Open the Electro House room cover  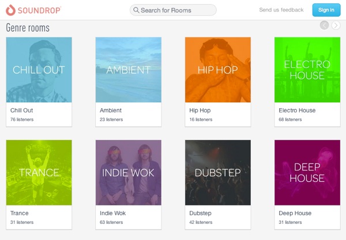pyautogui.click(x=307, y=70)
